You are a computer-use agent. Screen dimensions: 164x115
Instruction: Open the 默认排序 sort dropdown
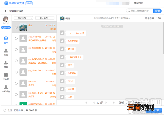click(45, 18)
